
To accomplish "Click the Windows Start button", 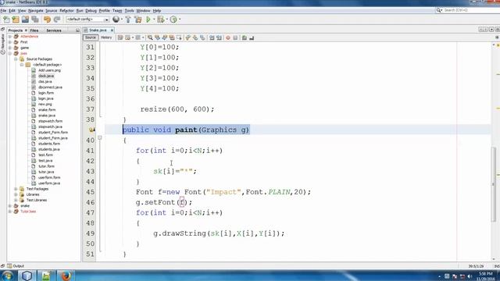I will 7,276.
